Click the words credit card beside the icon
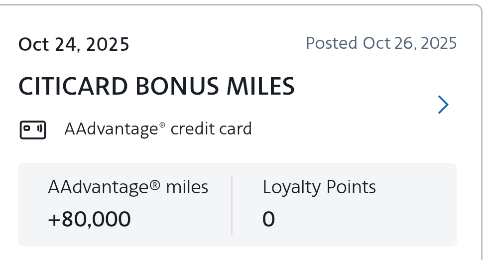488x260 pixels. [x=211, y=129]
